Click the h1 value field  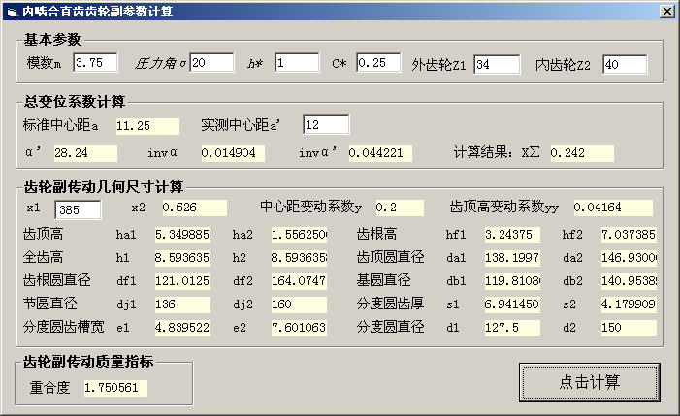[x=182, y=258]
